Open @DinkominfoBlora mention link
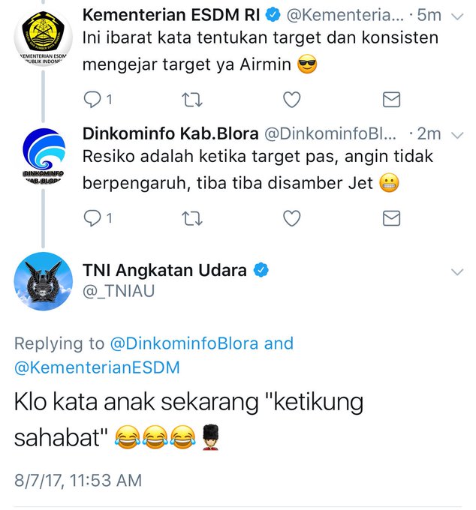The width and height of the screenshot is (476, 510). (x=184, y=343)
